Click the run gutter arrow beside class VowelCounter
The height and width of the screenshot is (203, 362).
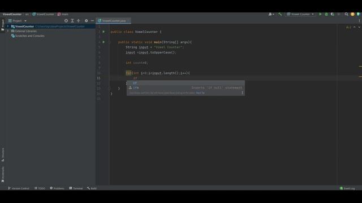104,32
